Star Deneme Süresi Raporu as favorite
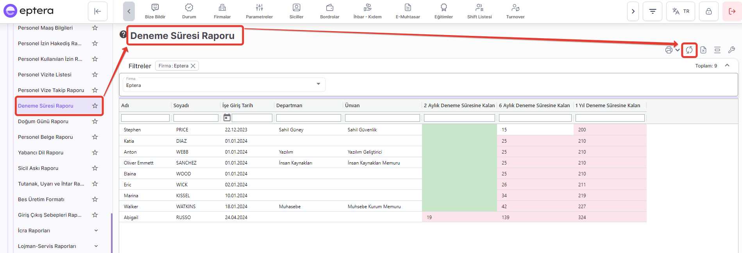The image size is (742, 253). (95, 106)
